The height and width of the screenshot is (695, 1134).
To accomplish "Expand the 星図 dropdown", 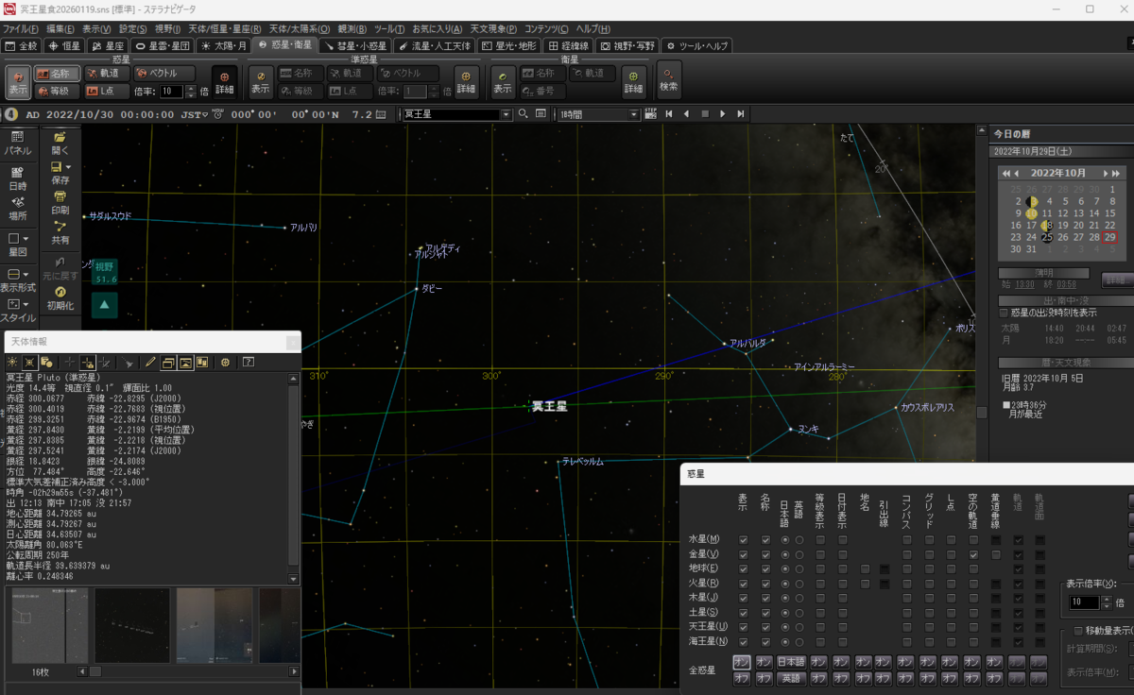I will click(26, 239).
